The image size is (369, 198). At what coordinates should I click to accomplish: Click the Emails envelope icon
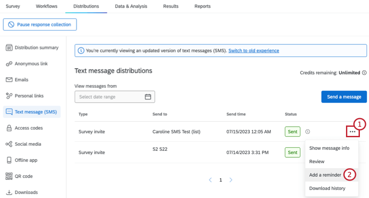click(x=9, y=80)
